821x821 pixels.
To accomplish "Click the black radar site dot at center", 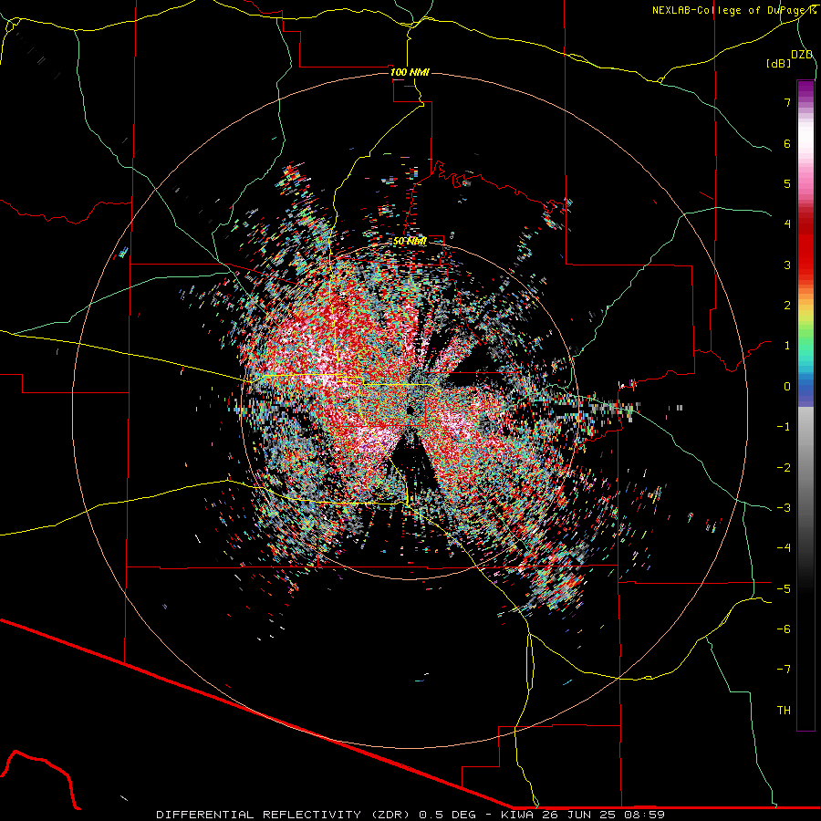I will tap(410, 410).
